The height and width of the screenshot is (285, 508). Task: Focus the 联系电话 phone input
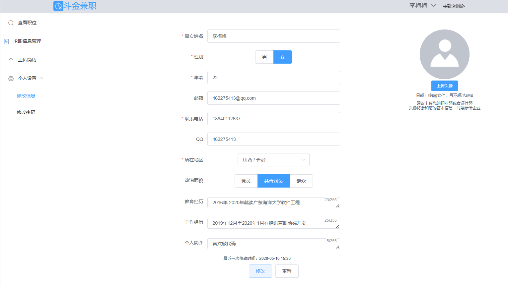pyautogui.click(x=274, y=119)
